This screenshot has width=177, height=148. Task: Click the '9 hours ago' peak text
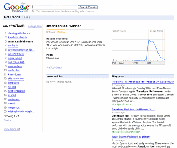tap(53, 58)
